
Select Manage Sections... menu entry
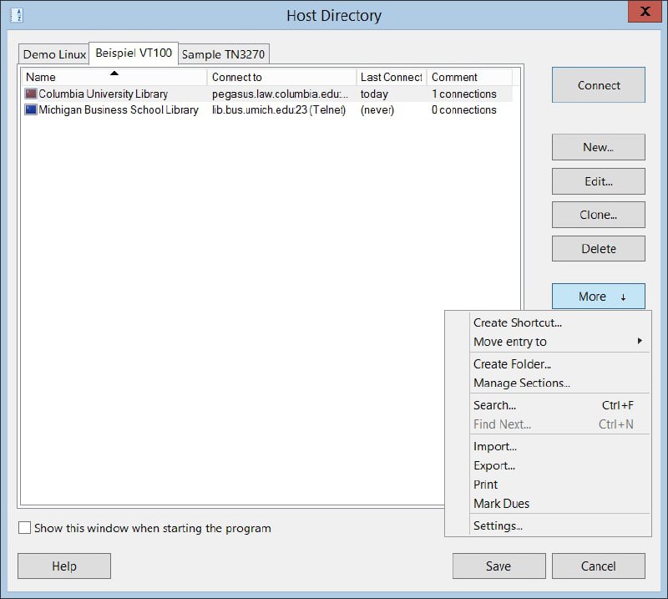tap(521, 383)
